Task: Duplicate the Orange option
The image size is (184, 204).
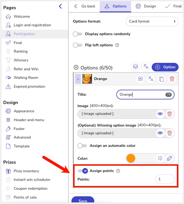Action: (x=161, y=79)
